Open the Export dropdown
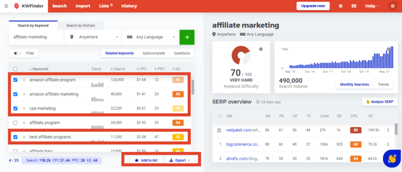 click(x=180, y=161)
